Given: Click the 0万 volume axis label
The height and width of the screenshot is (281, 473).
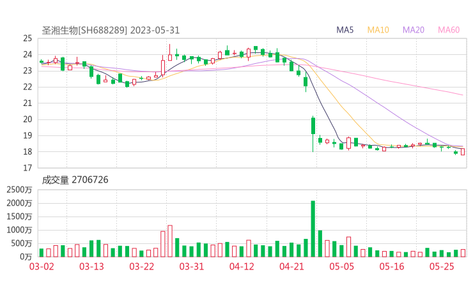Looking at the screenshot, I should click(x=26, y=257).
